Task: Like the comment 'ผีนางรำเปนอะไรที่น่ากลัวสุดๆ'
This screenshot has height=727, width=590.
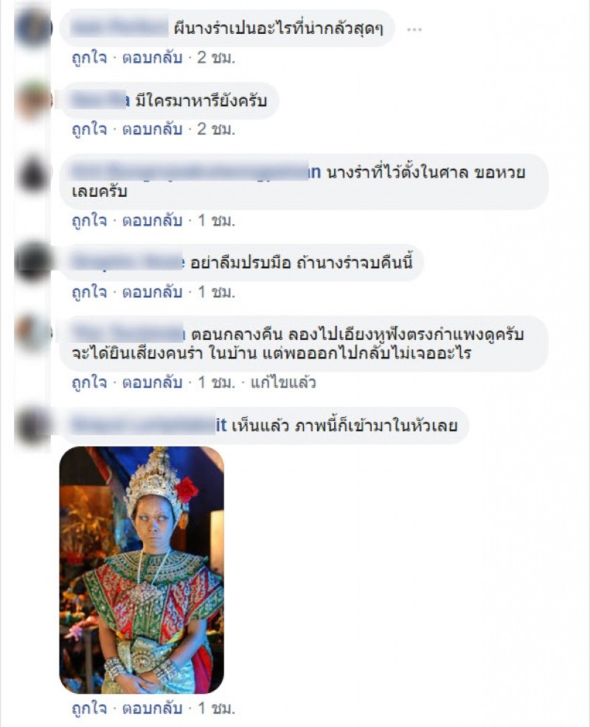Action: [89, 58]
